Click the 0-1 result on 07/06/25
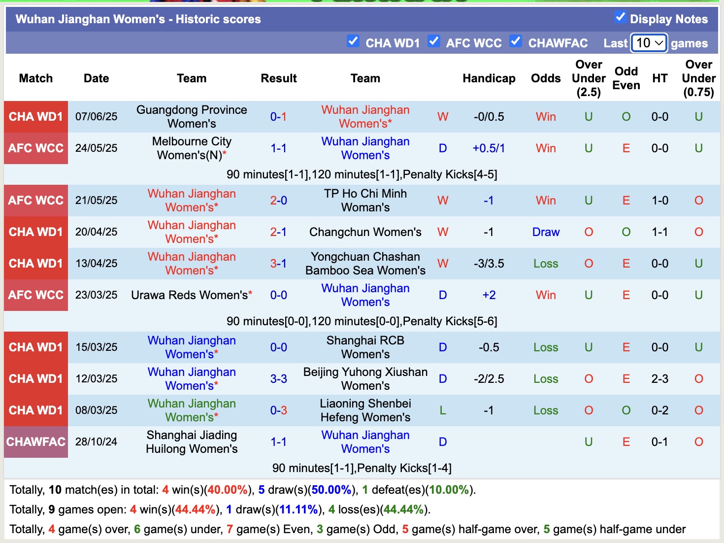The width and height of the screenshot is (724, 543). 278,117
